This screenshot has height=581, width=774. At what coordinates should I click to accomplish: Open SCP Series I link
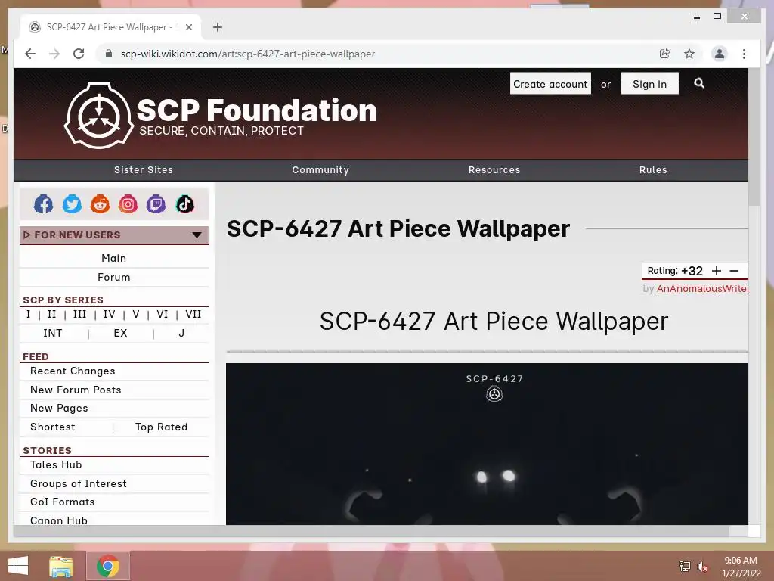click(x=28, y=314)
